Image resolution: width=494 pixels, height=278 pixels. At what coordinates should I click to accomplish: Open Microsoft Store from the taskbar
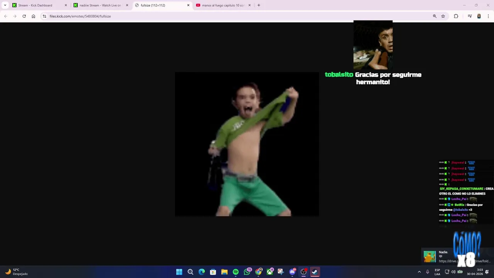213,272
